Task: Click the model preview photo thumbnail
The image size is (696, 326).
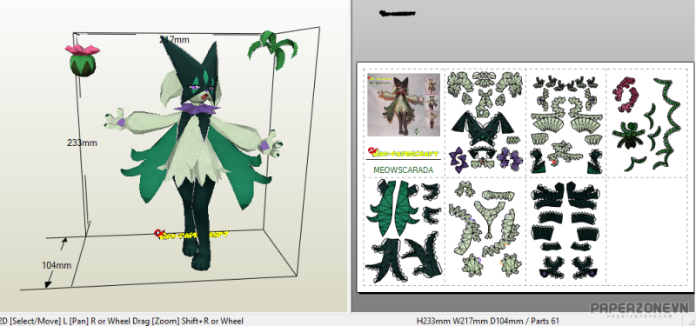Action: [x=404, y=104]
